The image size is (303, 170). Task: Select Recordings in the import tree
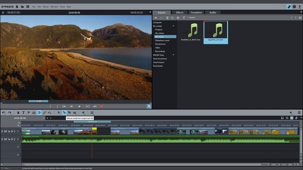click(160, 51)
